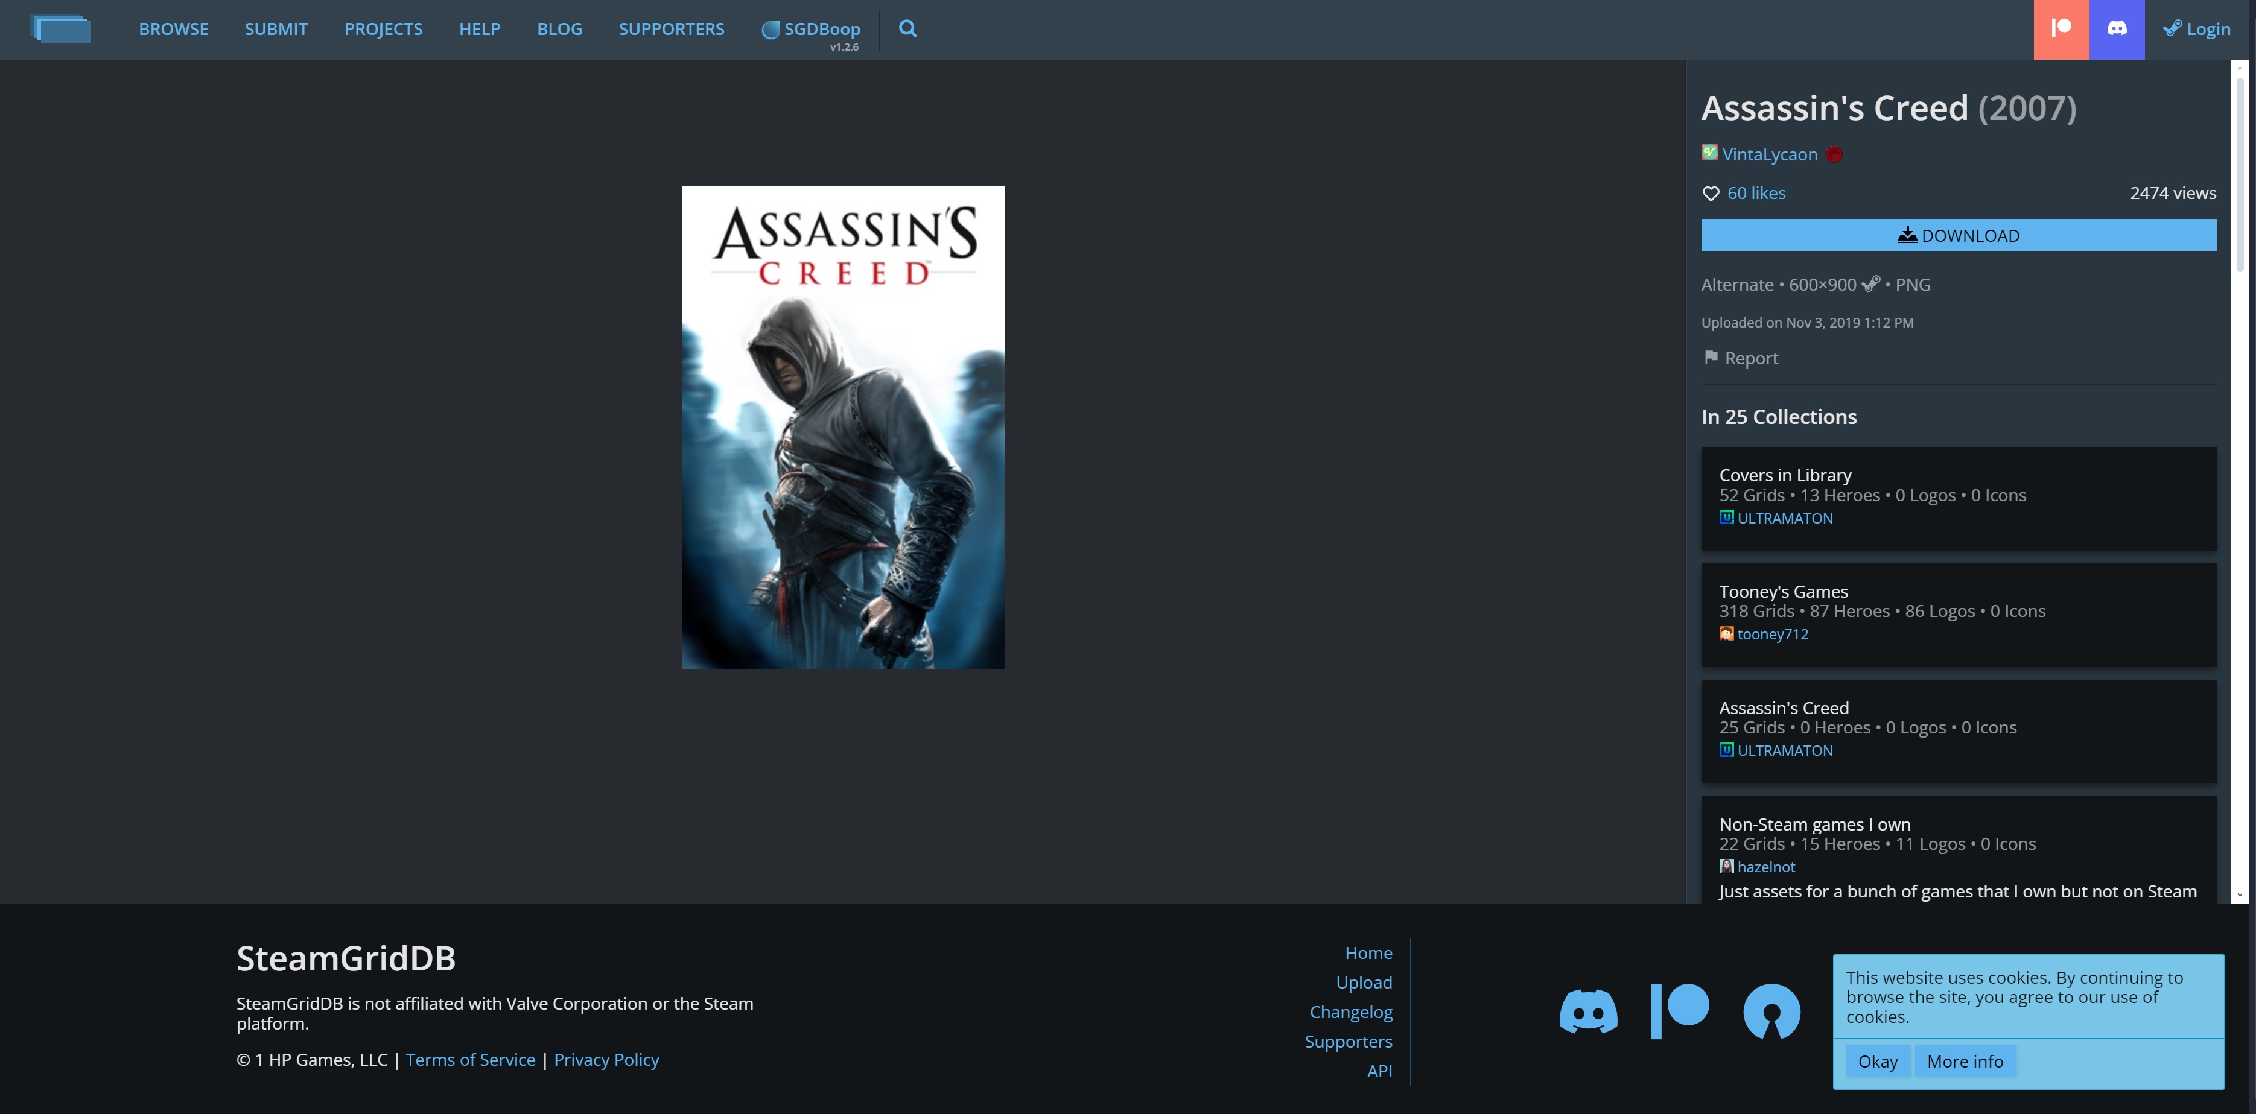Open the PROJECTS menu item
Image resolution: width=2256 pixels, height=1114 pixels.
[x=383, y=29]
